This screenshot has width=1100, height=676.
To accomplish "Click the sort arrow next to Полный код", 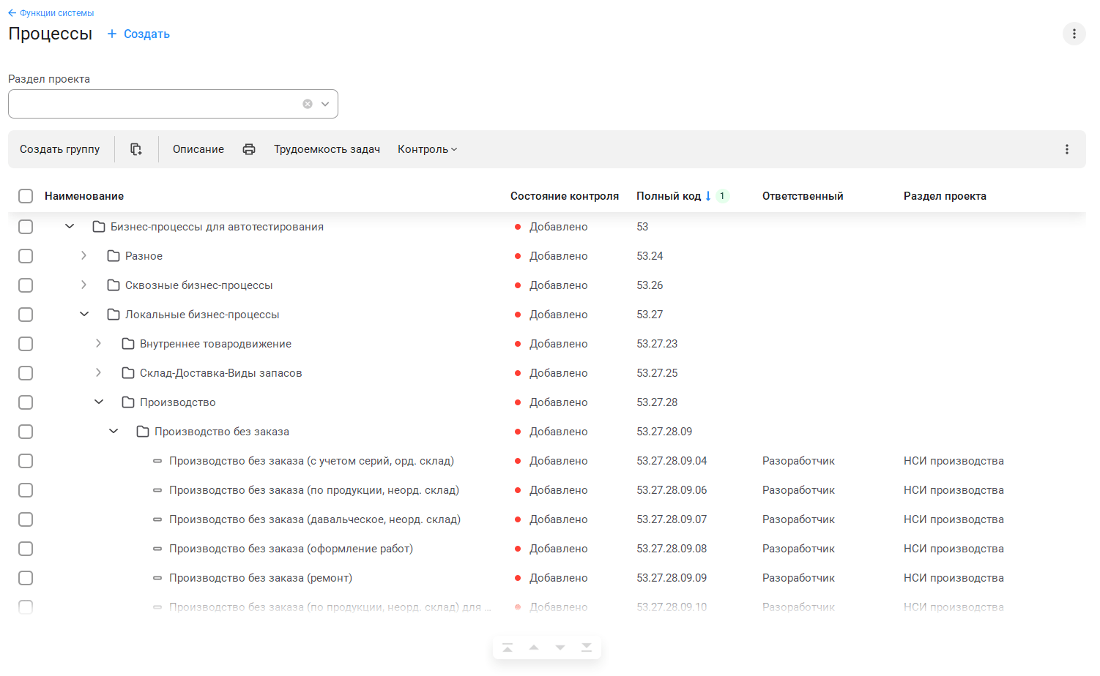I will 708,196.
